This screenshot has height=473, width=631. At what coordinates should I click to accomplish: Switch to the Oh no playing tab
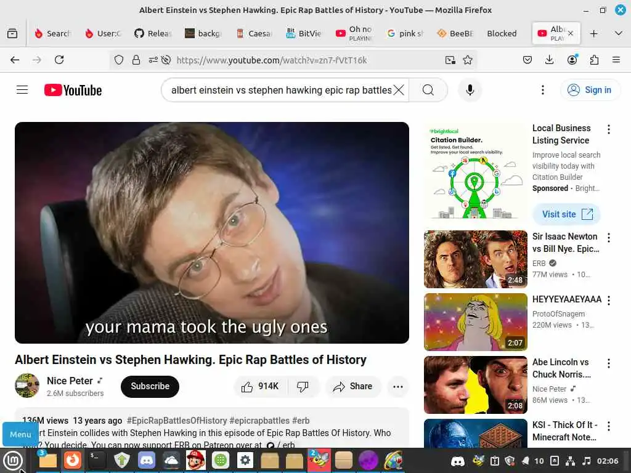pos(354,33)
